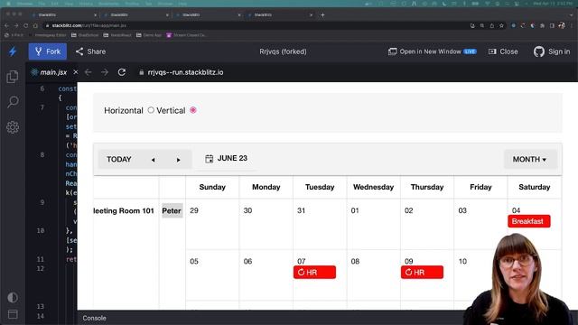Click the browser back arrow
This screenshot has height=325, width=578.
(x=6, y=26)
